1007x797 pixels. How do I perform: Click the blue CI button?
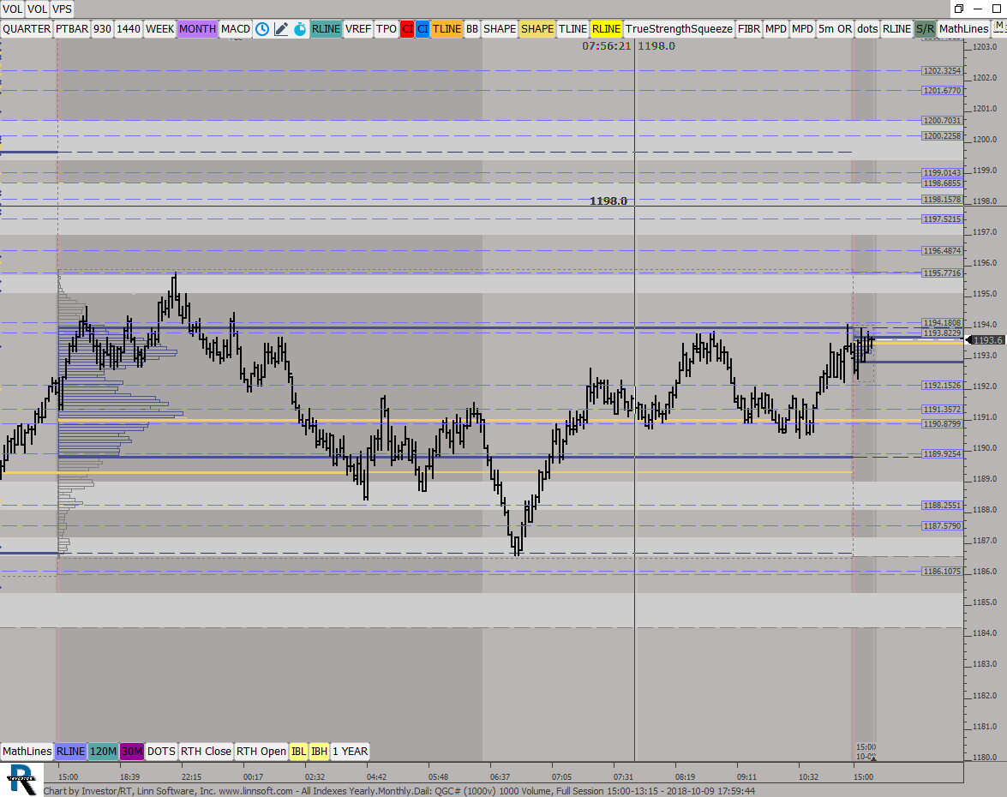coord(423,29)
